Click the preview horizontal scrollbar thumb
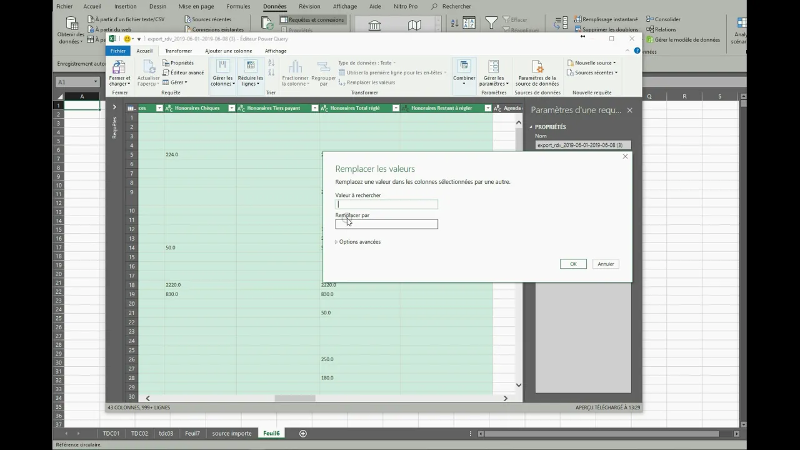 (x=295, y=398)
